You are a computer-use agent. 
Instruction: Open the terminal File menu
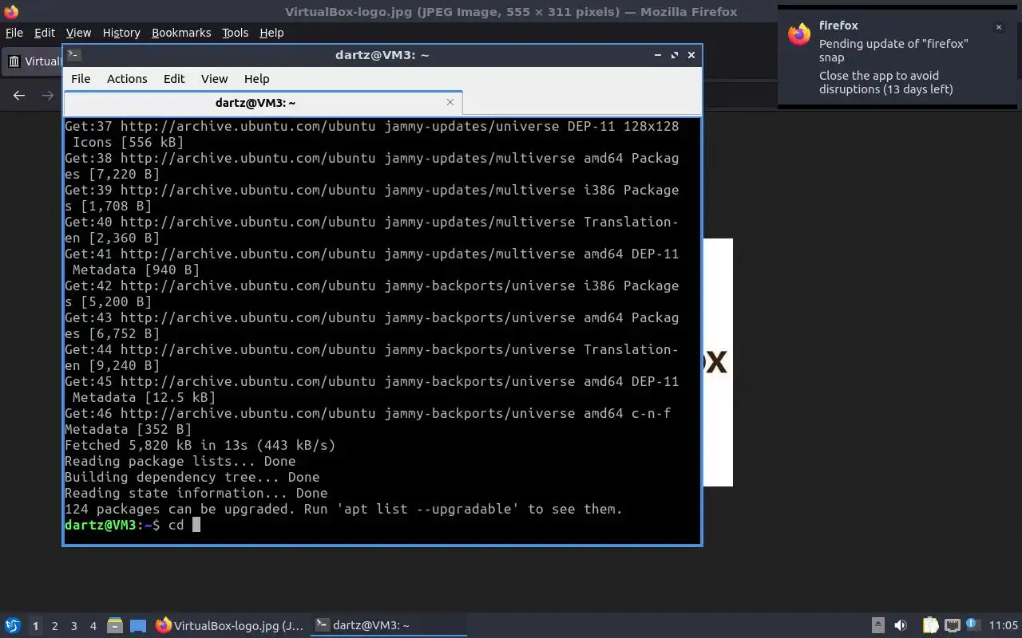pos(81,79)
